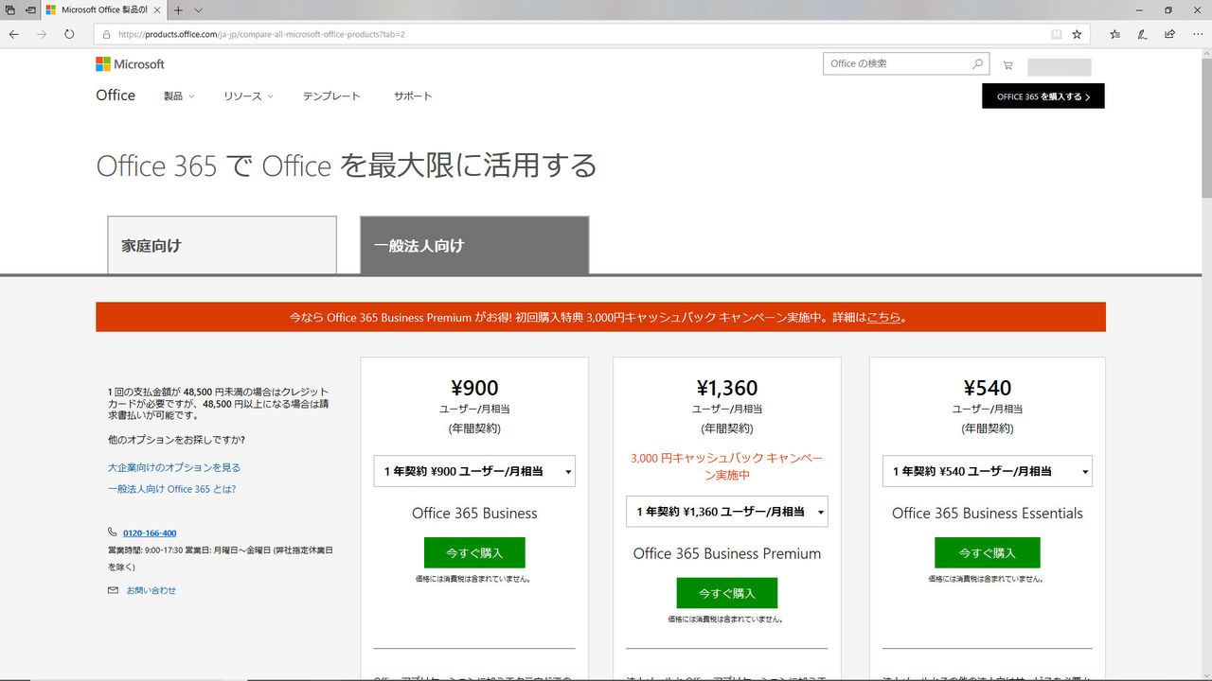Viewport: 1212px width, 681px height.
Task: Buy Office 365 Business Premium 今すぐ購入
Action: coord(727,593)
